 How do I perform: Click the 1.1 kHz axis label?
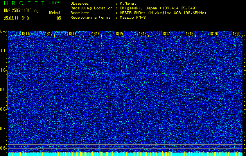point(3,51)
